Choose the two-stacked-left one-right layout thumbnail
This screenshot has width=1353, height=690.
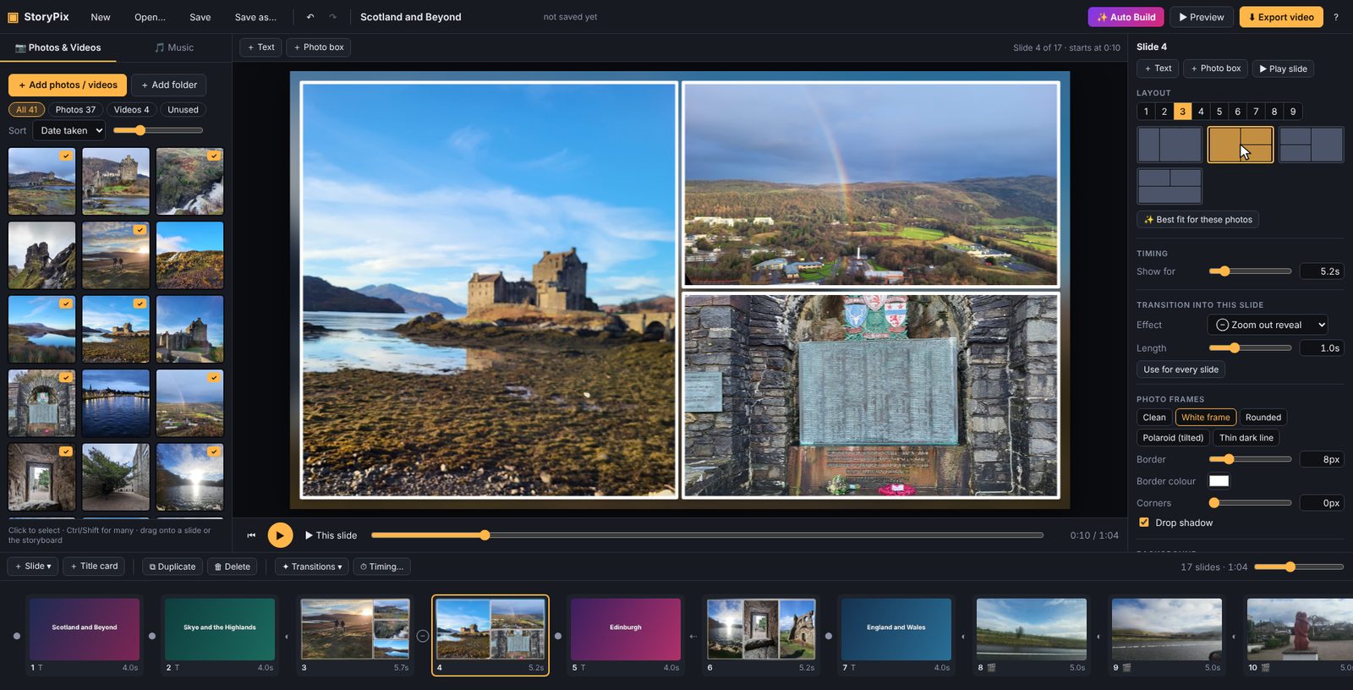(x=1311, y=145)
